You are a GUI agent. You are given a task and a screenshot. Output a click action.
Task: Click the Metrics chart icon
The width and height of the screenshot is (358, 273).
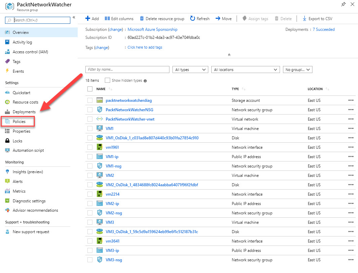pyautogui.click(x=7, y=191)
